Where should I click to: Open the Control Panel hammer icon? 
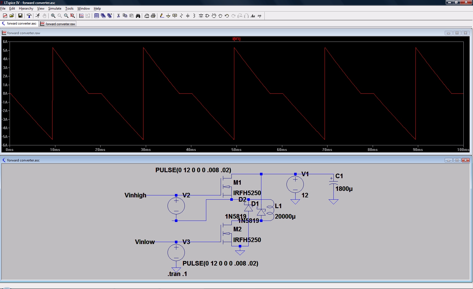coord(29,16)
